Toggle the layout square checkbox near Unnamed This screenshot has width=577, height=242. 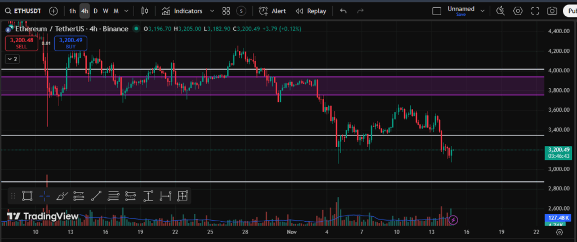437,11
